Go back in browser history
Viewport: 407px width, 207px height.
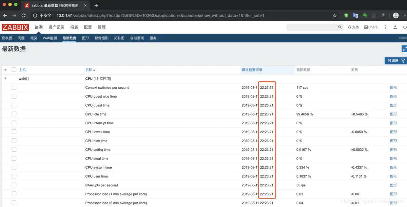tap(5, 16)
